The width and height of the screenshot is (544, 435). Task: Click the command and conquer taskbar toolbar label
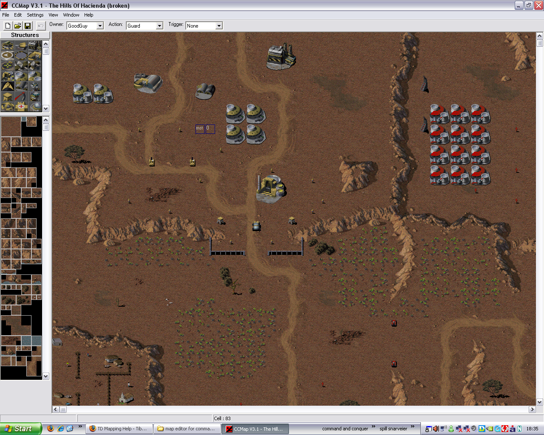pos(345,429)
